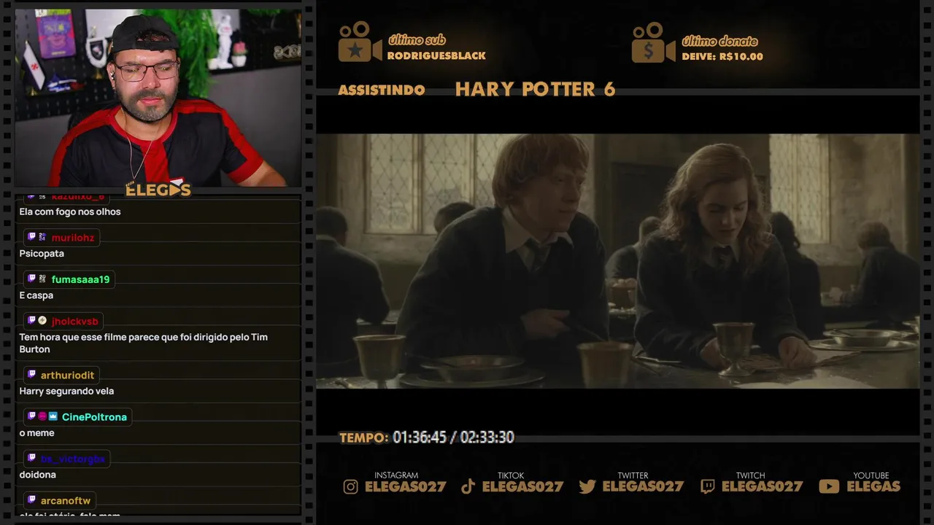Click the pink round badge beside CinePoltrona
The height and width of the screenshot is (525, 934).
pos(42,416)
